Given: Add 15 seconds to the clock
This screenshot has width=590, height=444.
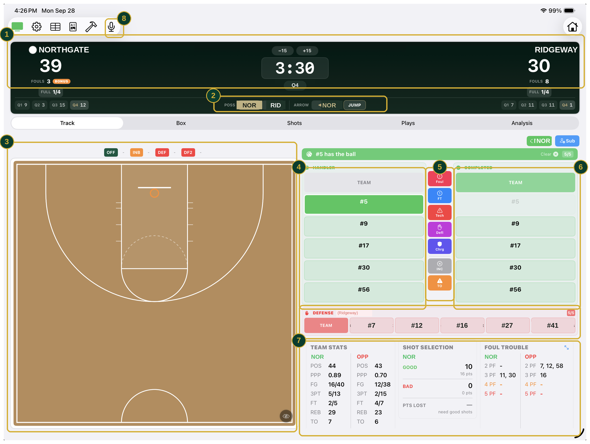Looking at the screenshot, I should coord(307,51).
